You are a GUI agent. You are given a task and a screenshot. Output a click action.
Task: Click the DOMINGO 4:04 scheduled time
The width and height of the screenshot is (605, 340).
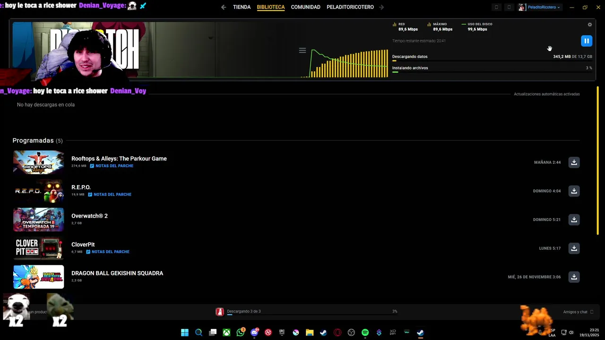click(x=547, y=191)
